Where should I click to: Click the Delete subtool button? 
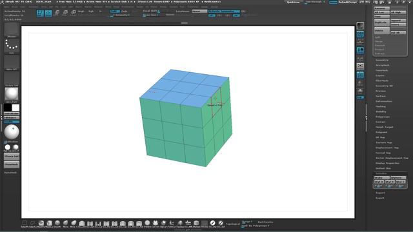381,30
